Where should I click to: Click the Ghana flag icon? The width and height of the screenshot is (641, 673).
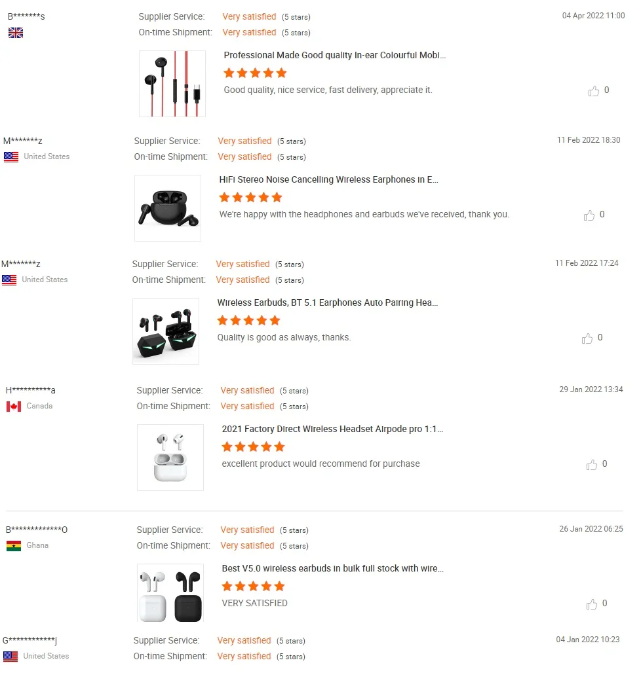pyautogui.click(x=14, y=546)
